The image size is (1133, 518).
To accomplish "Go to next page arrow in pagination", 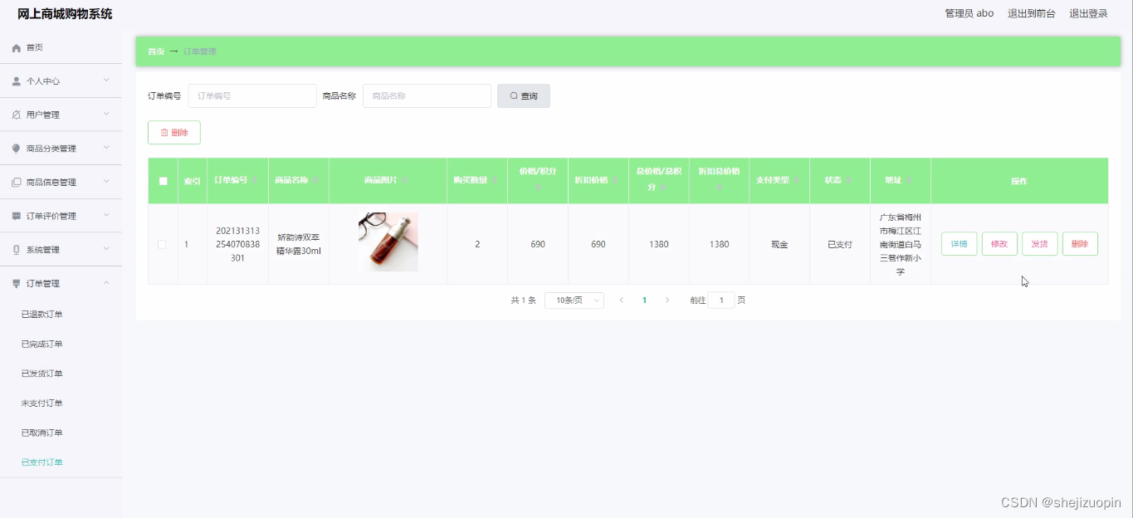I will (x=667, y=301).
